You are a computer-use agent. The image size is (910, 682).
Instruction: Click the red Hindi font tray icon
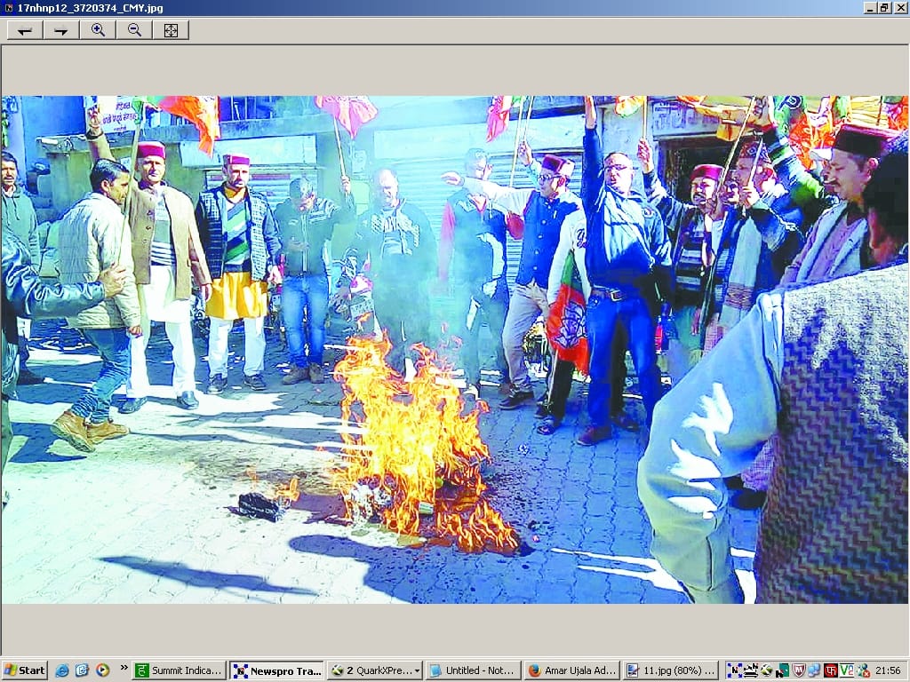tap(831, 670)
